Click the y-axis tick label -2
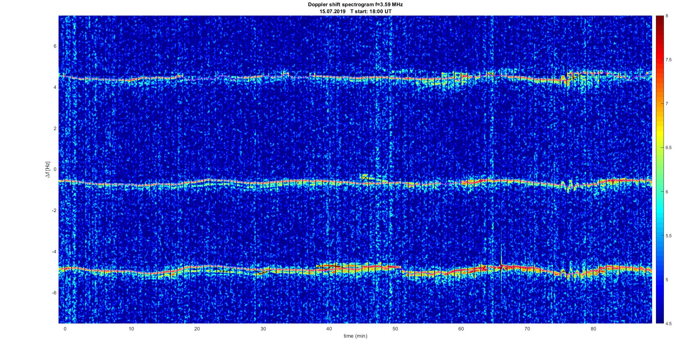This screenshot has height=347, width=693. (54, 211)
